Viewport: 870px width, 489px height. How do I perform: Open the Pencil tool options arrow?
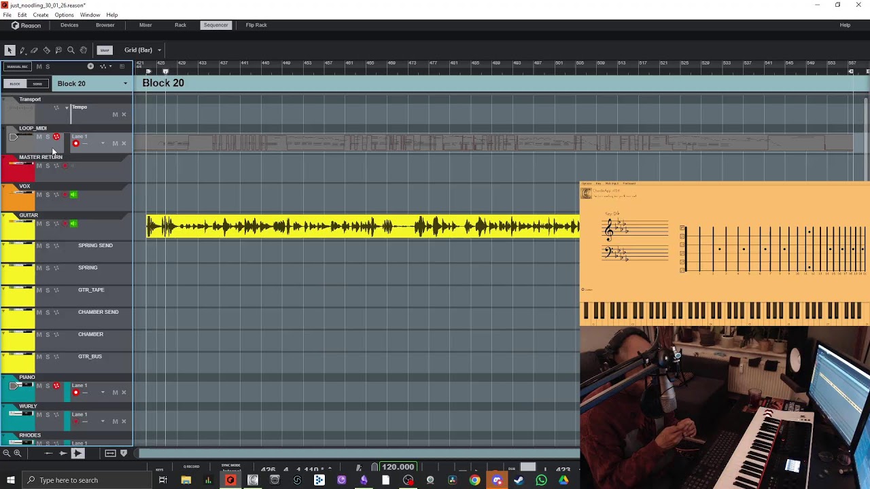pyautogui.click(x=24, y=53)
